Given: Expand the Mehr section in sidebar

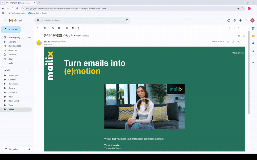Looking at the screenshot, I should [x=11, y=63].
